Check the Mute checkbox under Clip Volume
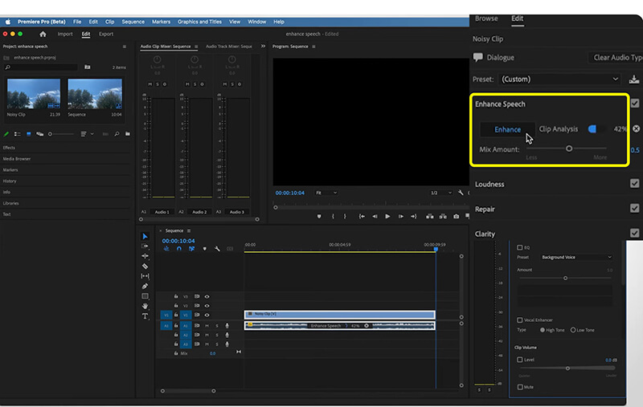 [519, 386]
